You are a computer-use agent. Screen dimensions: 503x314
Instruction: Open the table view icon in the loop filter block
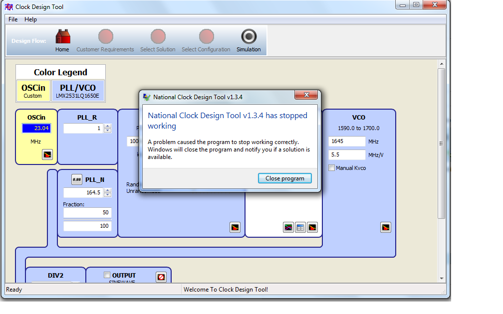(300, 227)
